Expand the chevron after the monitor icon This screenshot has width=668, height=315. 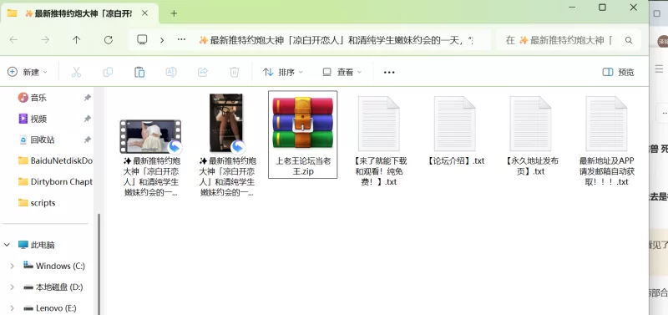tap(162, 40)
